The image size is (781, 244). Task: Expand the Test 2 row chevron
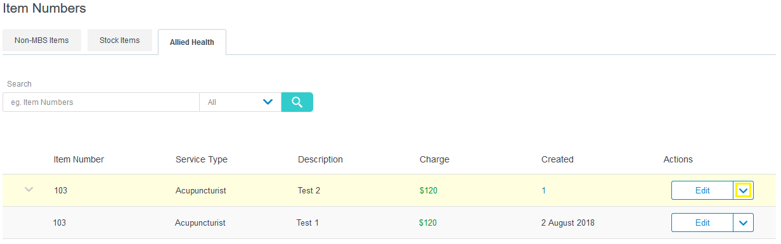(29, 190)
